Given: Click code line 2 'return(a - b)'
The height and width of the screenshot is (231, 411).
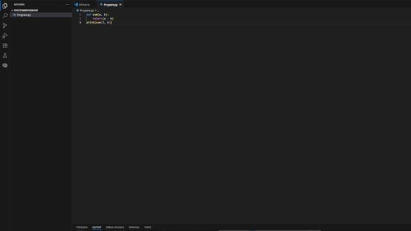Looking at the screenshot, I should coord(103,19).
